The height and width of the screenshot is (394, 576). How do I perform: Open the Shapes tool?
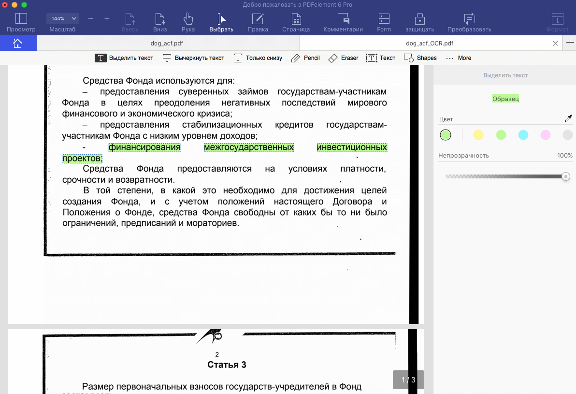pos(420,58)
